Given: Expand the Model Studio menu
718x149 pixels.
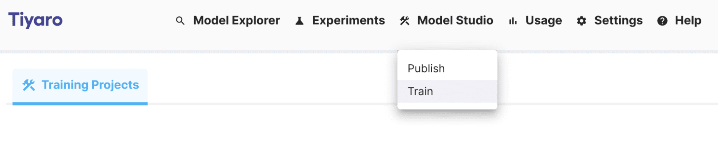Looking at the screenshot, I should coord(455,20).
